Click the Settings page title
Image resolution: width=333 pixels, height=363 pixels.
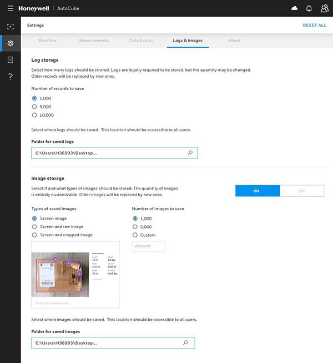pos(36,25)
